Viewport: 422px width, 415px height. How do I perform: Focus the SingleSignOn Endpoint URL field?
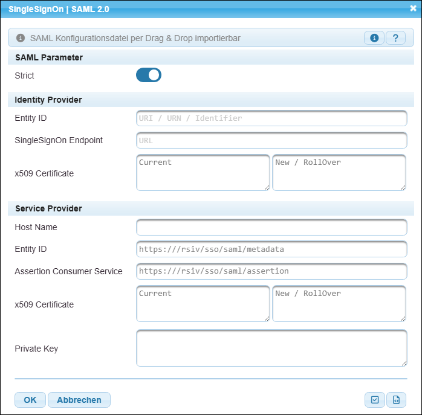coord(271,141)
